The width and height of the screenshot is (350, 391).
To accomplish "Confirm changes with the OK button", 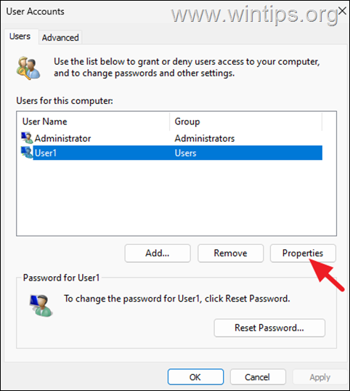I will (x=195, y=376).
